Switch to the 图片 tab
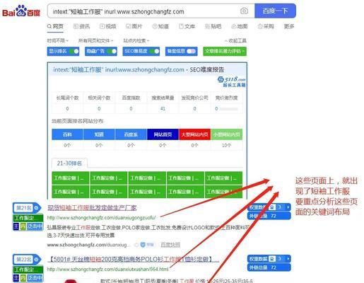 [x=134, y=26]
